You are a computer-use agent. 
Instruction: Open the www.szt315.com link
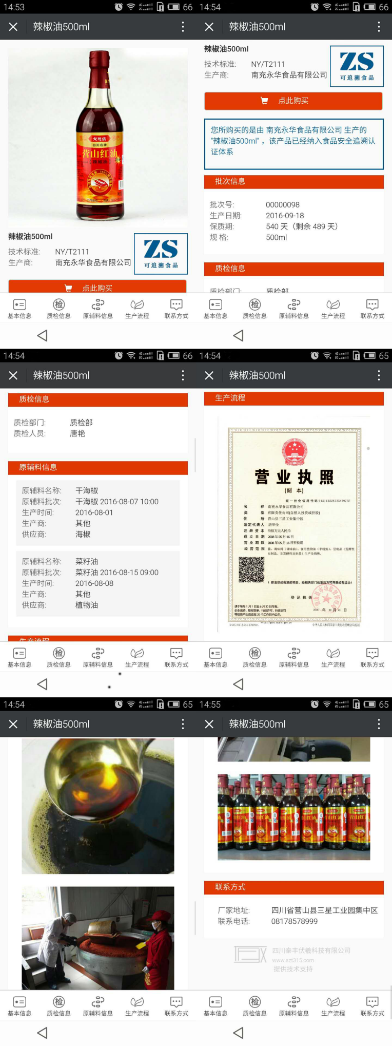[292, 960]
